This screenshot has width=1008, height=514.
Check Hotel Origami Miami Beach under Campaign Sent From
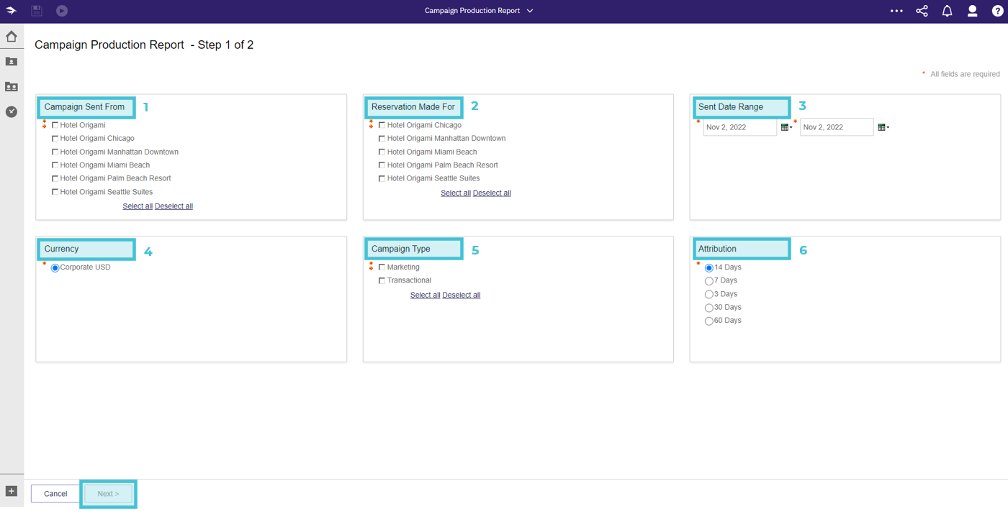tap(55, 165)
